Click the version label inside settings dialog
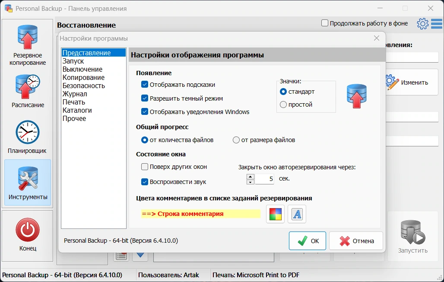444x282 pixels. tap(121, 241)
